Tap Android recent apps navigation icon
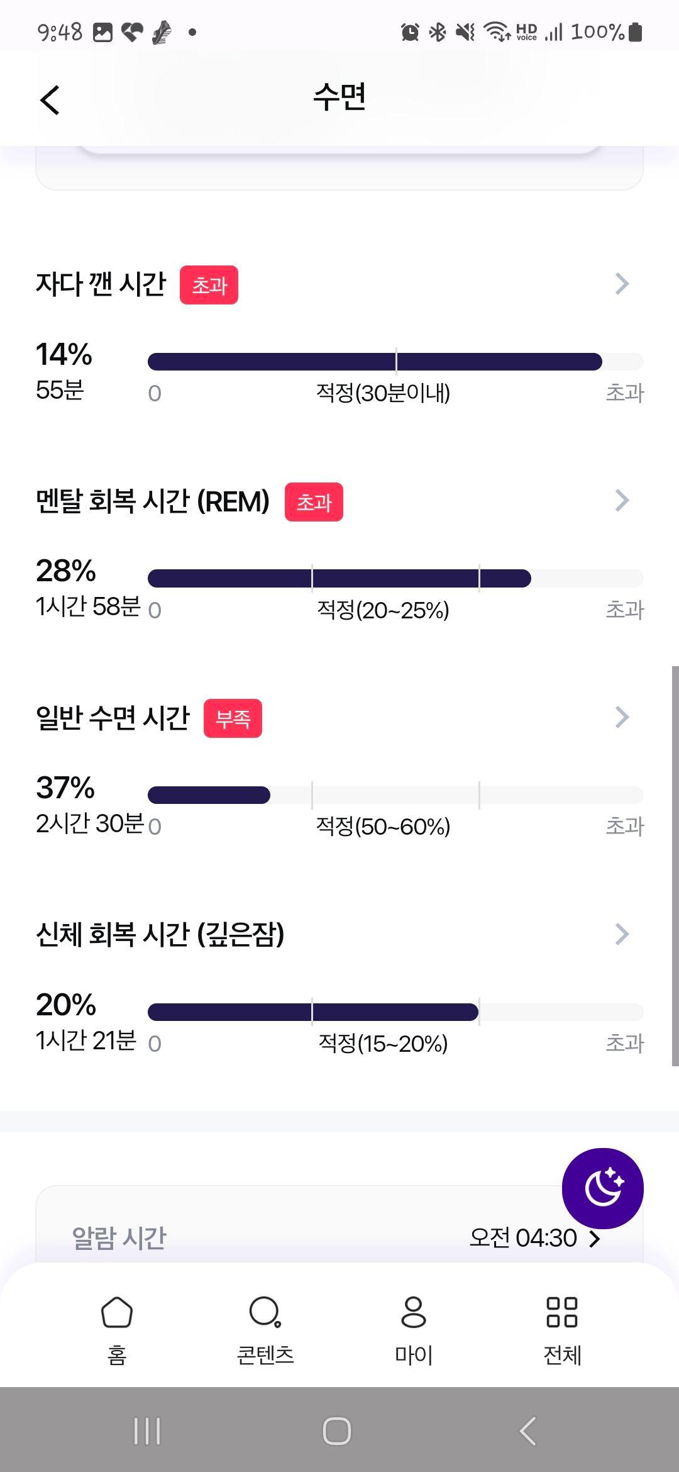Image resolution: width=679 pixels, height=1472 pixels. (147, 1431)
